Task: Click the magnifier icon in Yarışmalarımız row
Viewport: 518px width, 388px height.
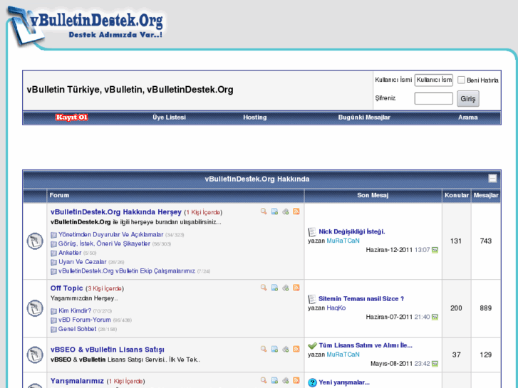Action: pyautogui.click(x=264, y=380)
